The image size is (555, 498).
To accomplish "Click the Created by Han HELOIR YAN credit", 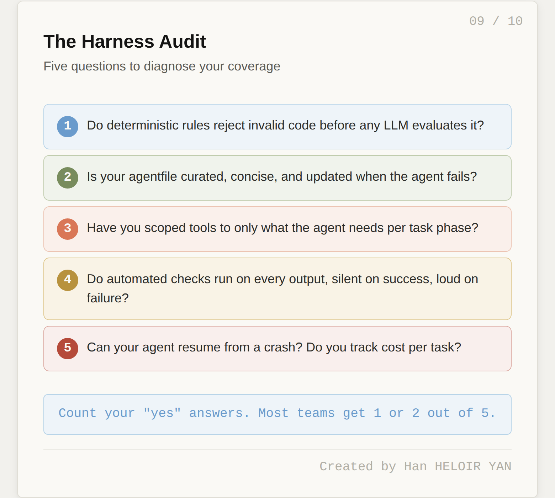I will point(416,466).
